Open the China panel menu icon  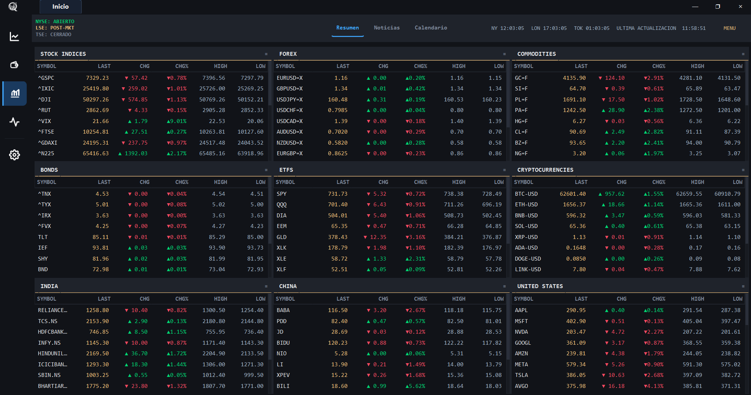pyautogui.click(x=505, y=286)
